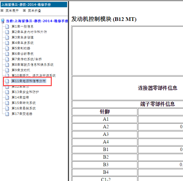The width and height of the screenshot is (183, 181).
Task: Click the title bar 上海雪佛兰-赛欧-2014-维修手册
Action: 34,5
